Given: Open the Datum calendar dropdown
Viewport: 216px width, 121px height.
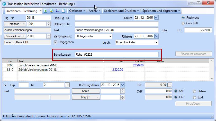Looking at the screenshot, I should click(x=156, y=18).
